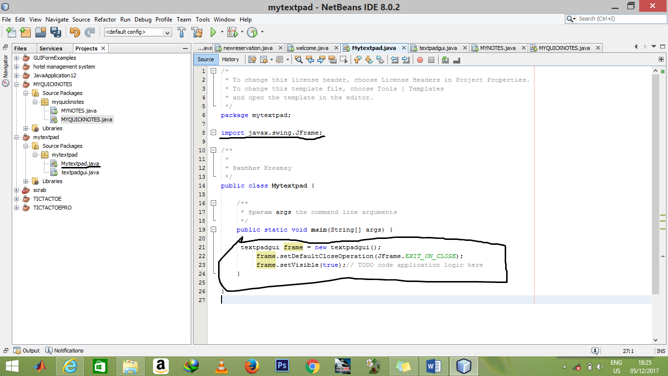This screenshot has height=376, width=668.
Task: Click the Find Next Occurrence icon
Action: (x=321, y=60)
